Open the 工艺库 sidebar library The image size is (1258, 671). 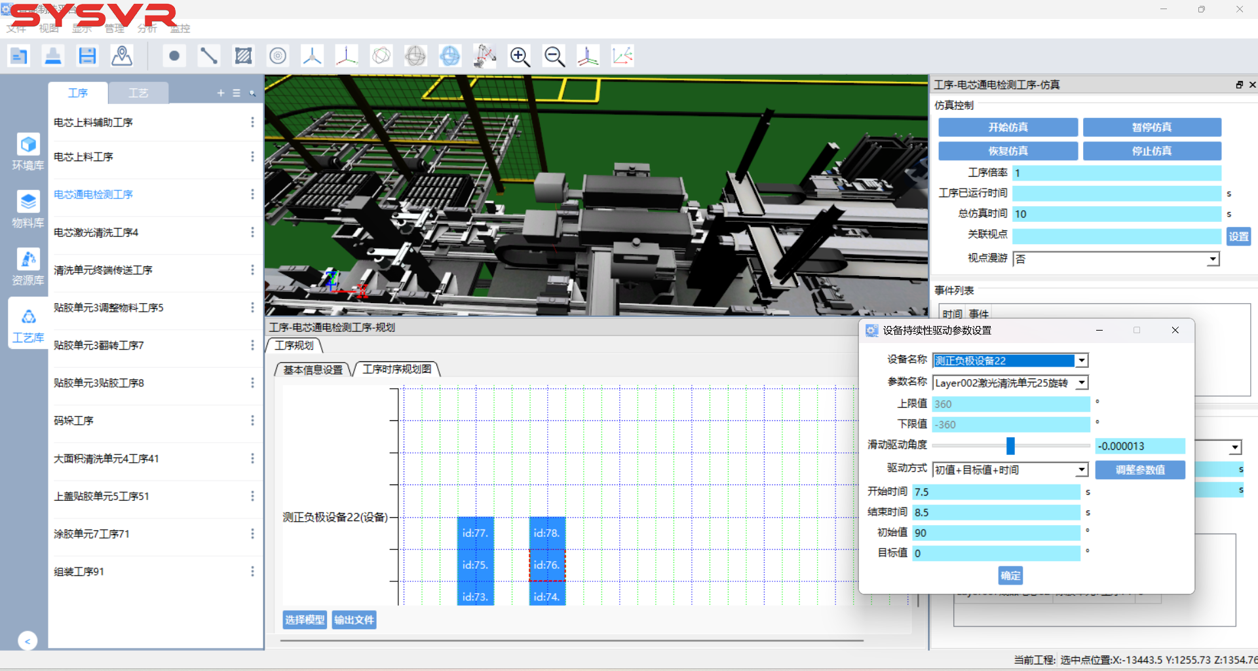click(28, 325)
